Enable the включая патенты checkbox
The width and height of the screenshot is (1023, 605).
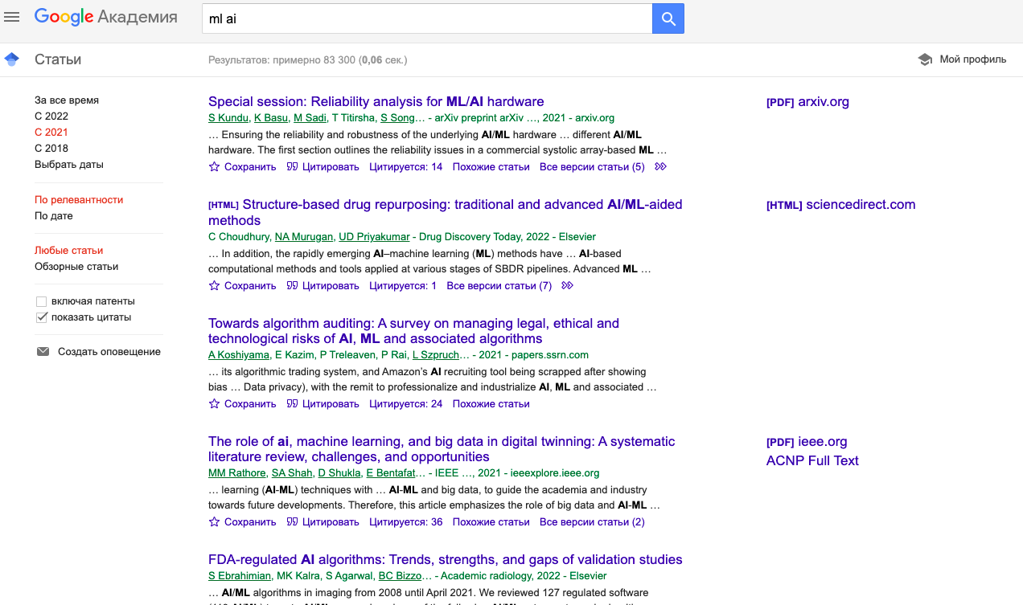pyautogui.click(x=42, y=301)
